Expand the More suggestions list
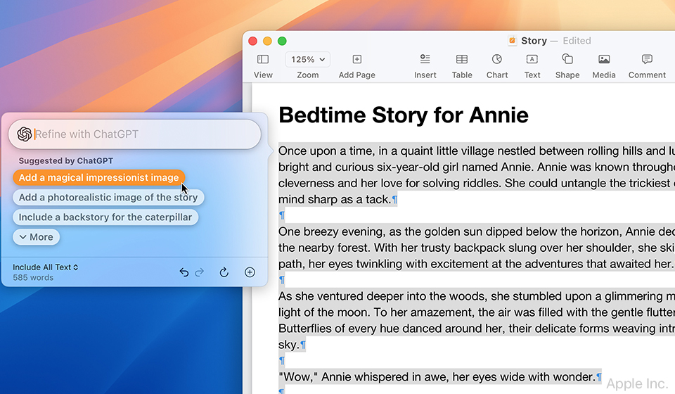Image resolution: width=675 pixels, height=394 pixels. pos(37,237)
